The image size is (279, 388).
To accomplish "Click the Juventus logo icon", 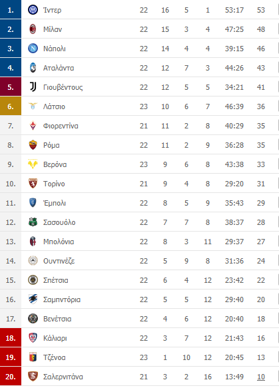I will 33,87.
